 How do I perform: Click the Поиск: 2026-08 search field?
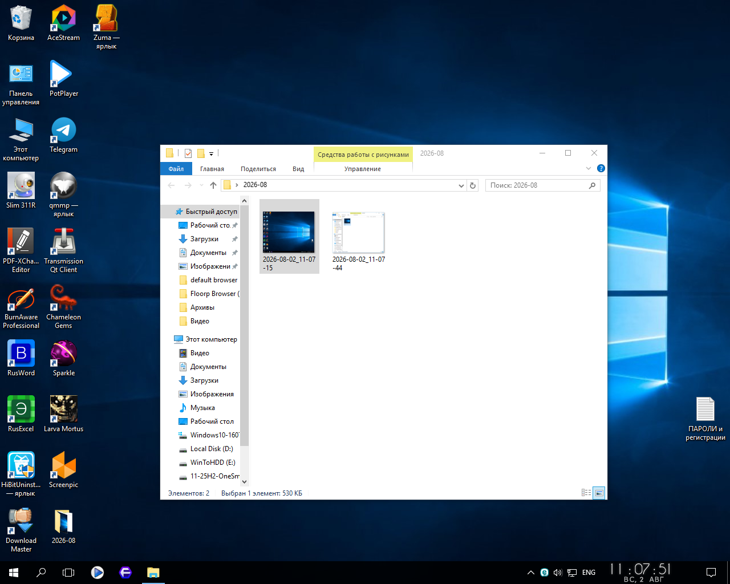pos(542,185)
